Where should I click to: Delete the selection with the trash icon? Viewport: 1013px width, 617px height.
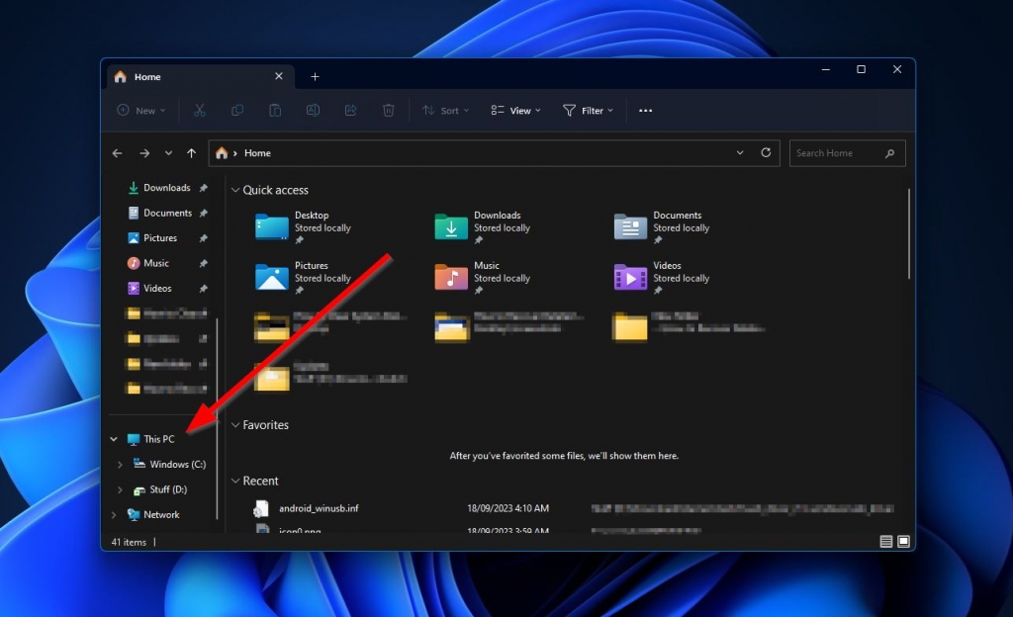tap(388, 110)
